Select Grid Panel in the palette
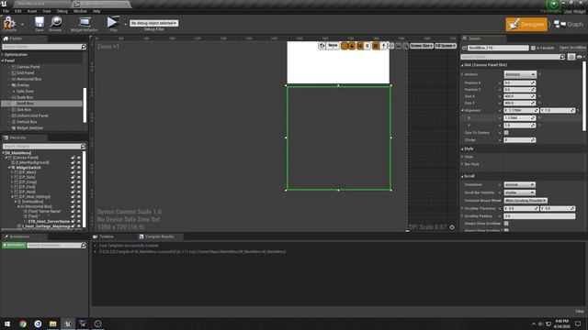The width and height of the screenshot is (588, 330). click(26, 73)
